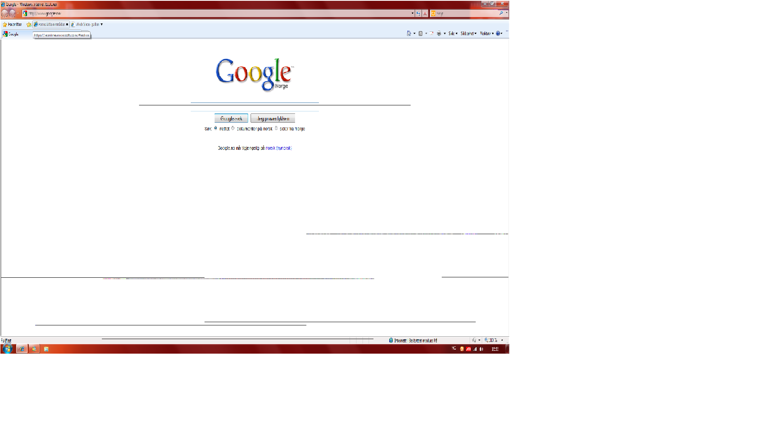Open recent pages dropdown beside navigation arrows
The image size is (776, 436).
coord(18,13)
